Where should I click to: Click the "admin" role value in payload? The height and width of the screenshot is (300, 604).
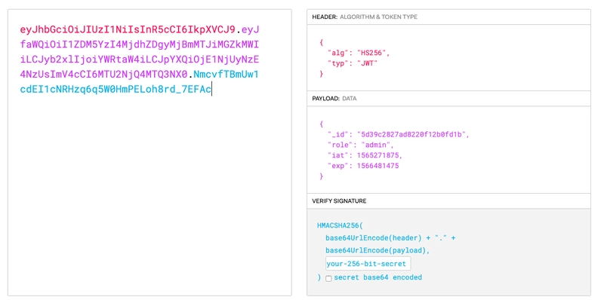pos(378,145)
